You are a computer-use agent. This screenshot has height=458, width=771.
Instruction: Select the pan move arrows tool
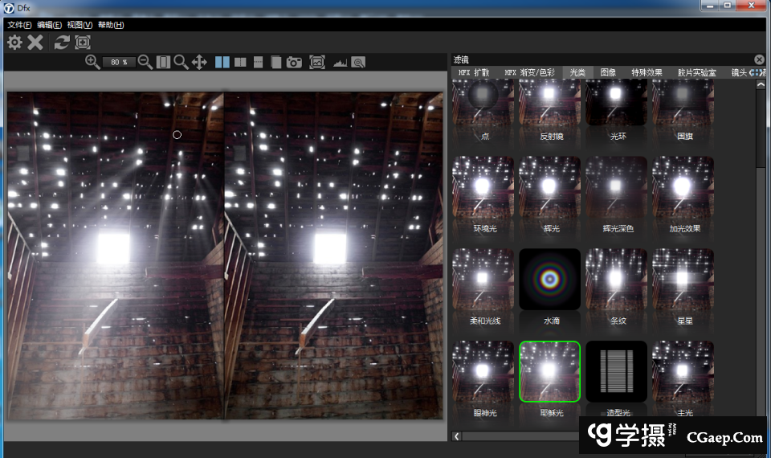point(199,62)
